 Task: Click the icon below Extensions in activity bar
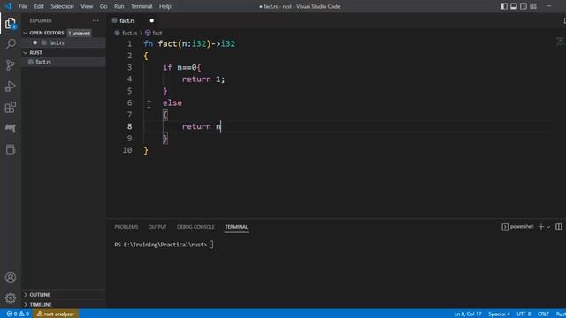click(x=11, y=128)
